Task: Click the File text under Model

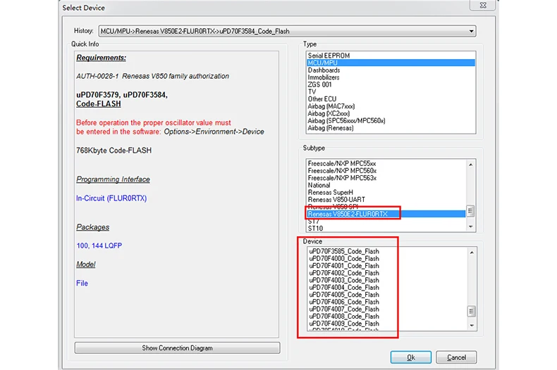Action: pyautogui.click(x=82, y=283)
